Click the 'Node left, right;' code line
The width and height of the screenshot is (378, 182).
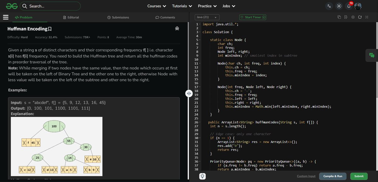tap(234, 52)
